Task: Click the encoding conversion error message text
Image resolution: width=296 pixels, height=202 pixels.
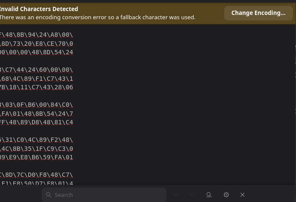Action: (98, 17)
